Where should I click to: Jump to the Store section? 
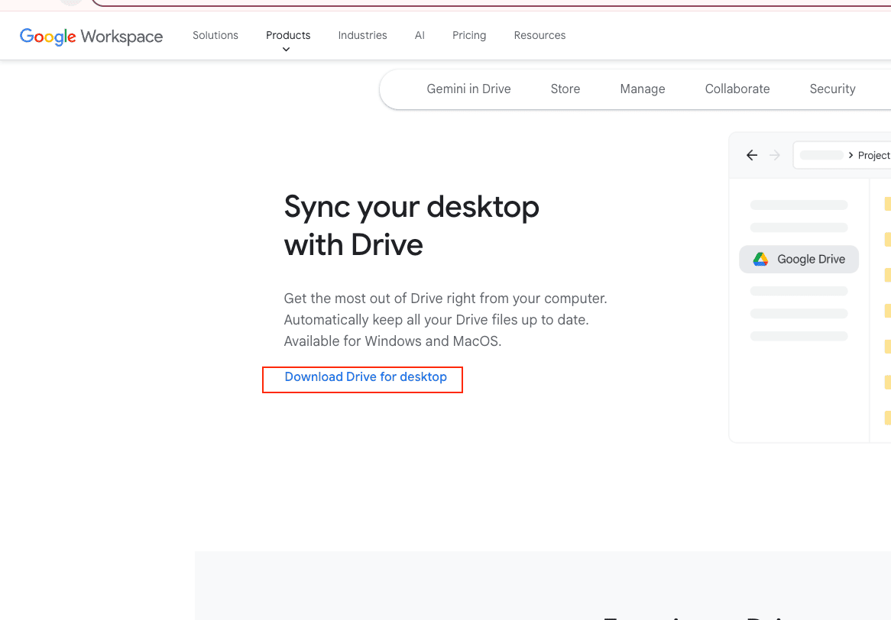coord(565,89)
